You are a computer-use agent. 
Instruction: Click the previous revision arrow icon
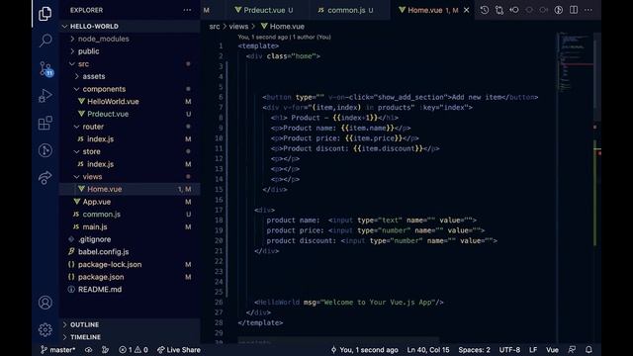(514, 10)
